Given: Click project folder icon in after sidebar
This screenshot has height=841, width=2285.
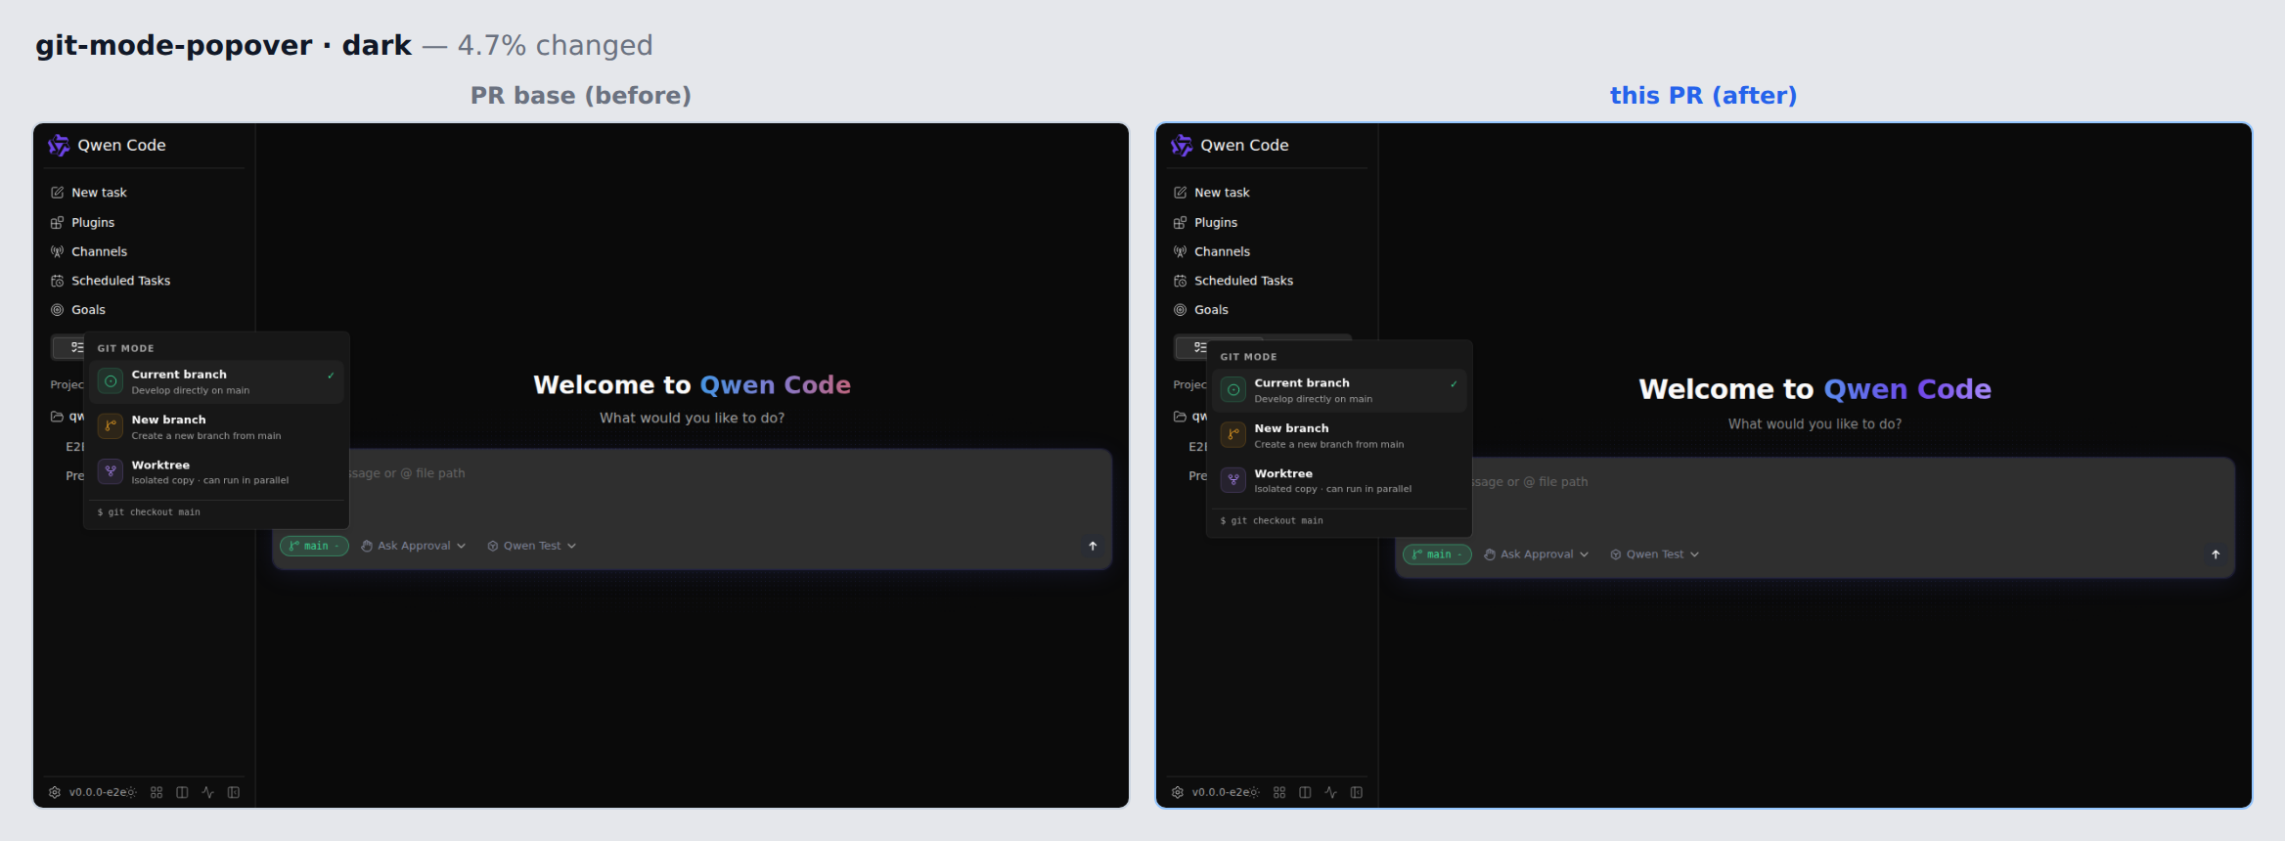Looking at the screenshot, I should pyautogui.click(x=1180, y=417).
